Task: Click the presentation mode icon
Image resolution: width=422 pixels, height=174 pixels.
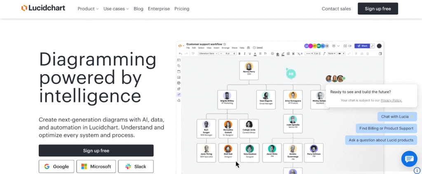Action: (x=345, y=46)
